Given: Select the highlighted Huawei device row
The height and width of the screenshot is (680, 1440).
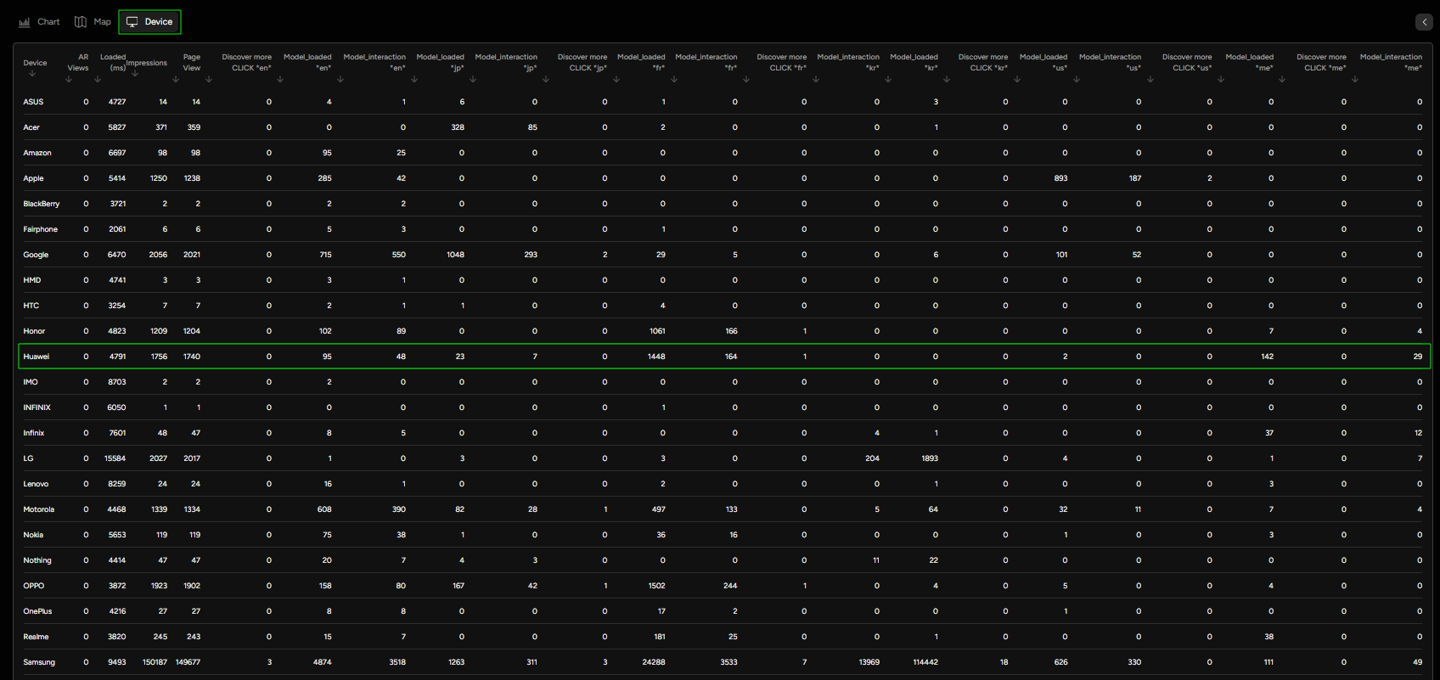Looking at the screenshot, I should 37,357.
